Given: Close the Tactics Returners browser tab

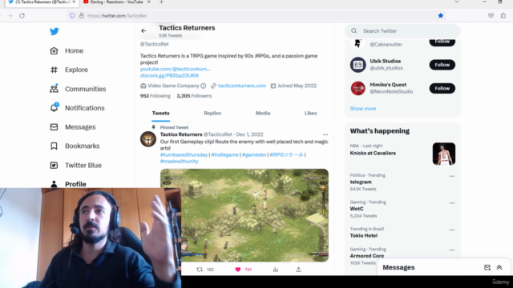Looking at the screenshot, I should pos(74,2).
